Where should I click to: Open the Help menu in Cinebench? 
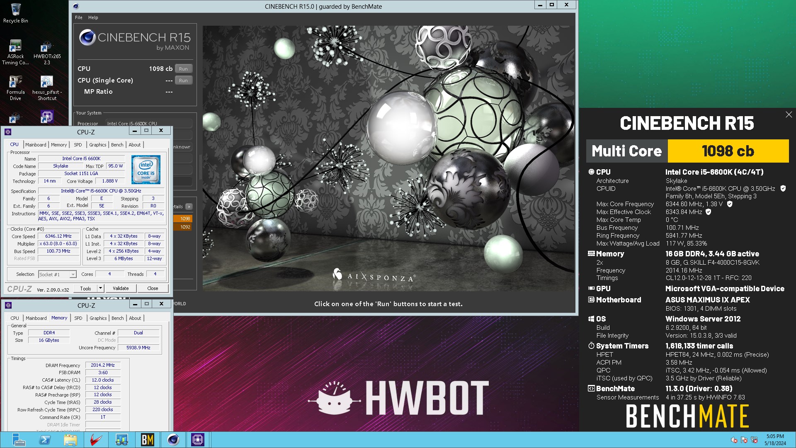click(93, 17)
